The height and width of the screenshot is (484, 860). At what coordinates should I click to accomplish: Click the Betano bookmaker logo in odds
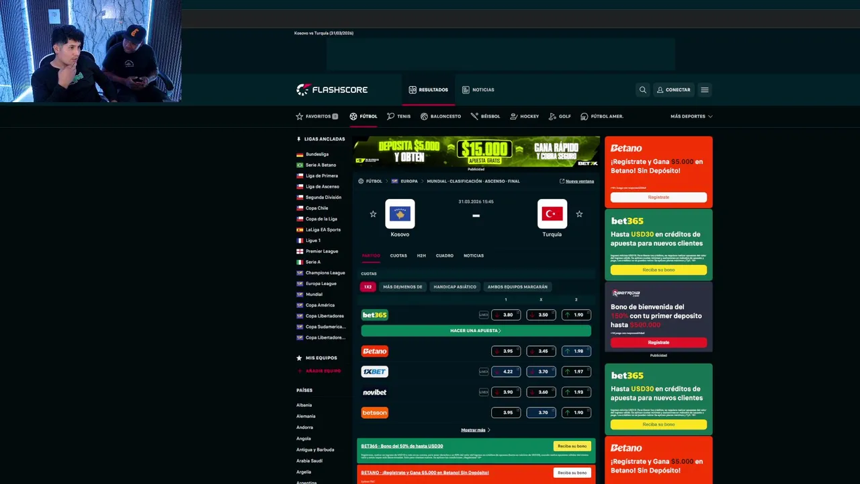coord(374,351)
